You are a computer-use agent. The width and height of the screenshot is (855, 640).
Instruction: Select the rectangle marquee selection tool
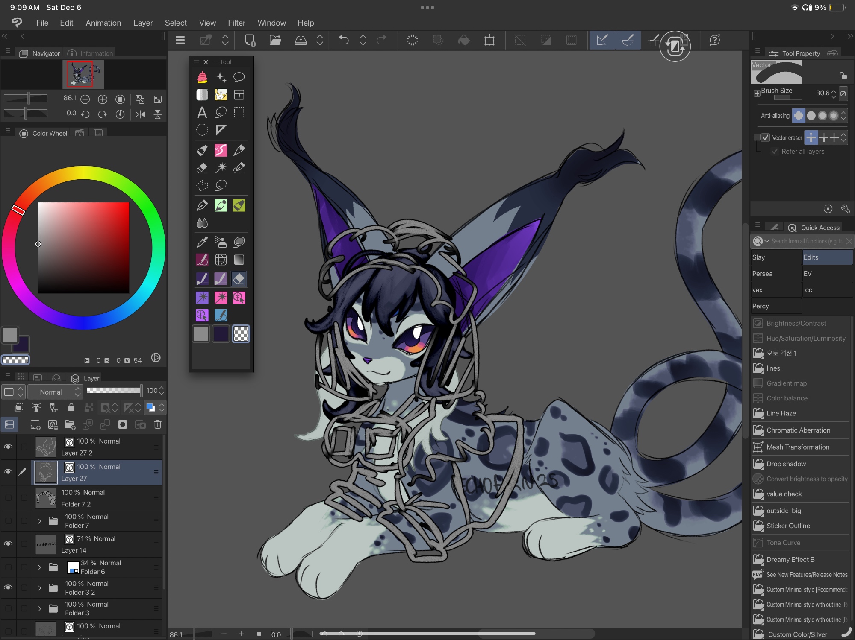click(239, 112)
